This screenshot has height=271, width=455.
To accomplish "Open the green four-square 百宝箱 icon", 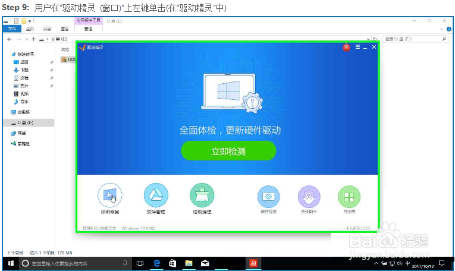I will click(x=349, y=197).
